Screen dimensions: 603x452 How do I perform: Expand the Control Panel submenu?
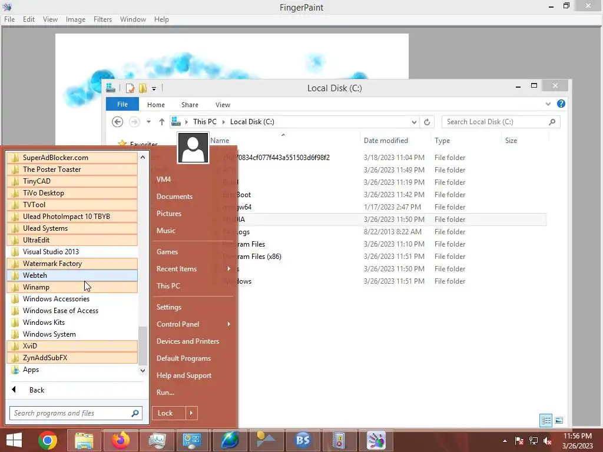point(229,324)
